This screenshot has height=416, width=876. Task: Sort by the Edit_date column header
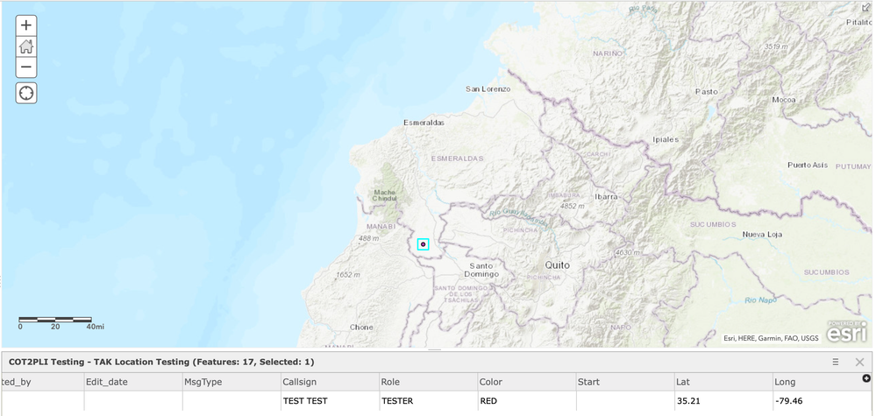point(133,382)
